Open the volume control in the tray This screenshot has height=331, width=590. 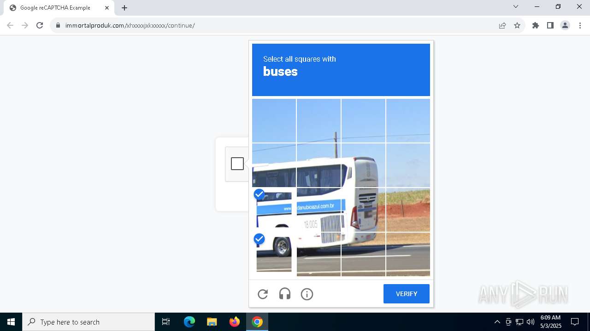tap(531, 322)
